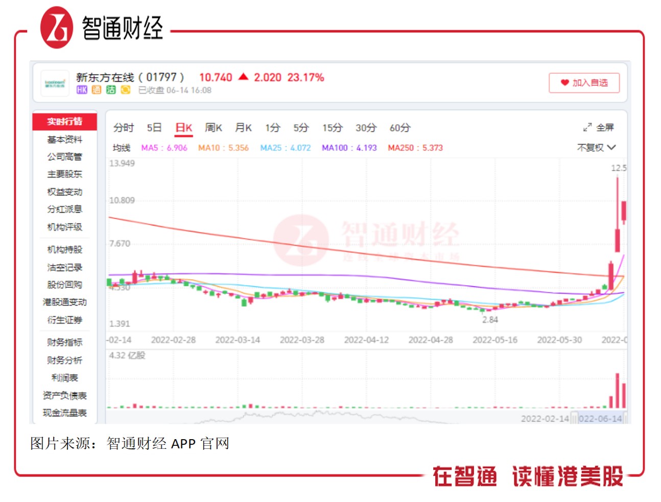Open 财务指标 in sidebar
The height and width of the screenshot is (502, 661).
point(65,343)
